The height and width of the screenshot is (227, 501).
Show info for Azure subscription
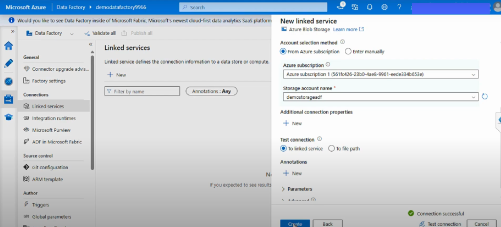327,65
